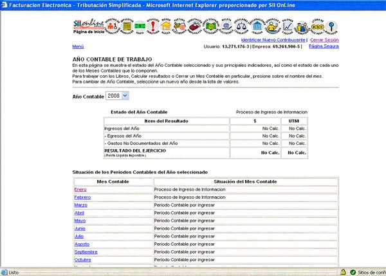
Task: Click the 'Cerrar Sesión' link
Action: click(x=324, y=40)
